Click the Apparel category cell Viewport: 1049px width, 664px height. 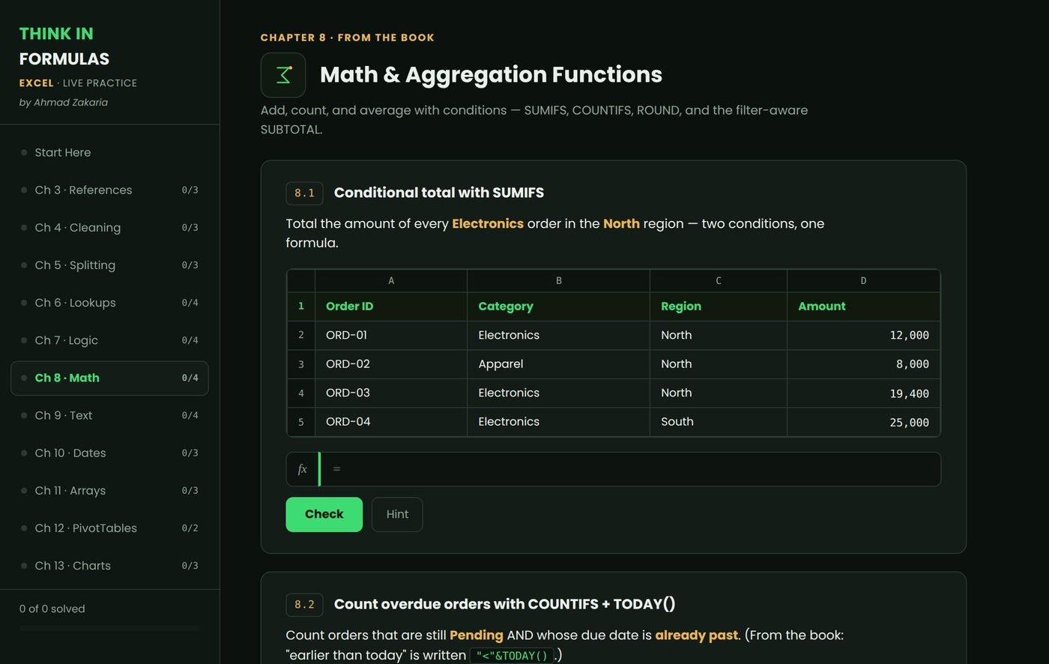pos(558,364)
